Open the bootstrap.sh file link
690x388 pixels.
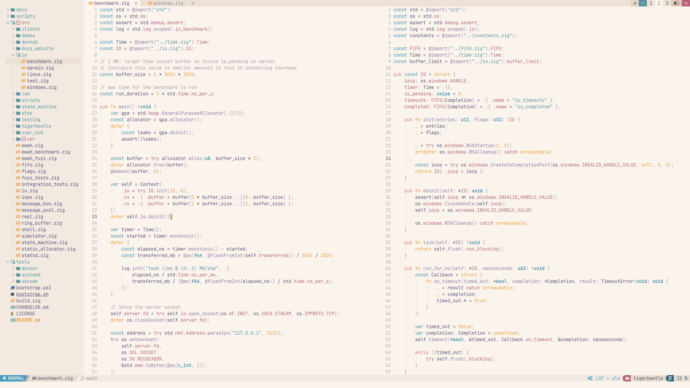(x=32, y=294)
